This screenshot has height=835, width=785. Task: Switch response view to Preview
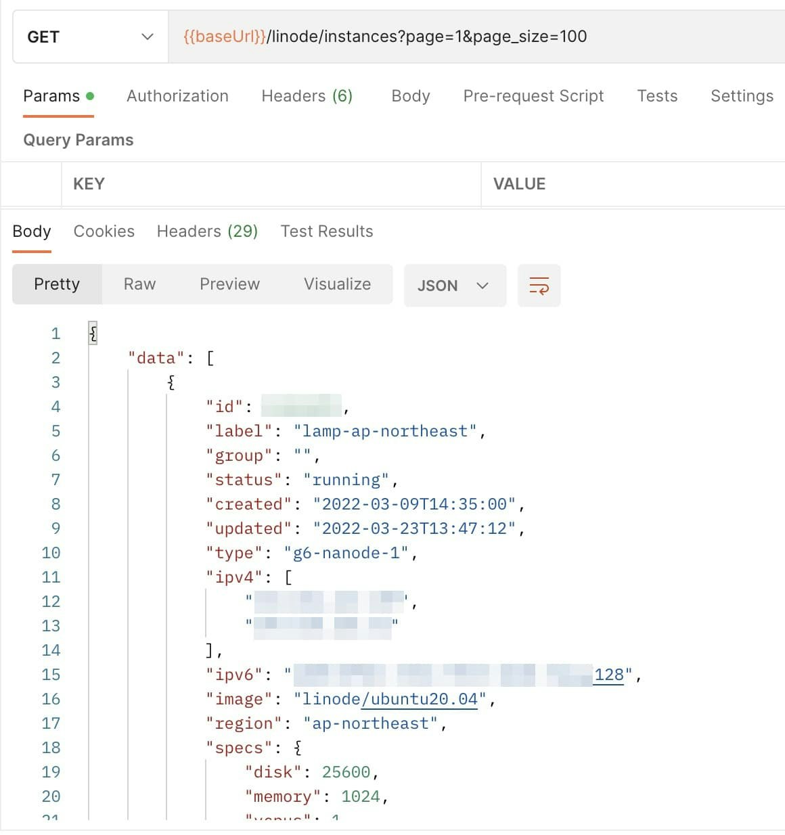pos(229,284)
